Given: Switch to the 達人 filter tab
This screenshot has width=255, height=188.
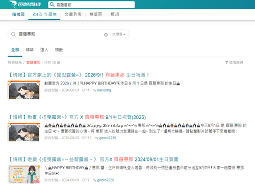Looking at the screenshot, I should [44, 50].
